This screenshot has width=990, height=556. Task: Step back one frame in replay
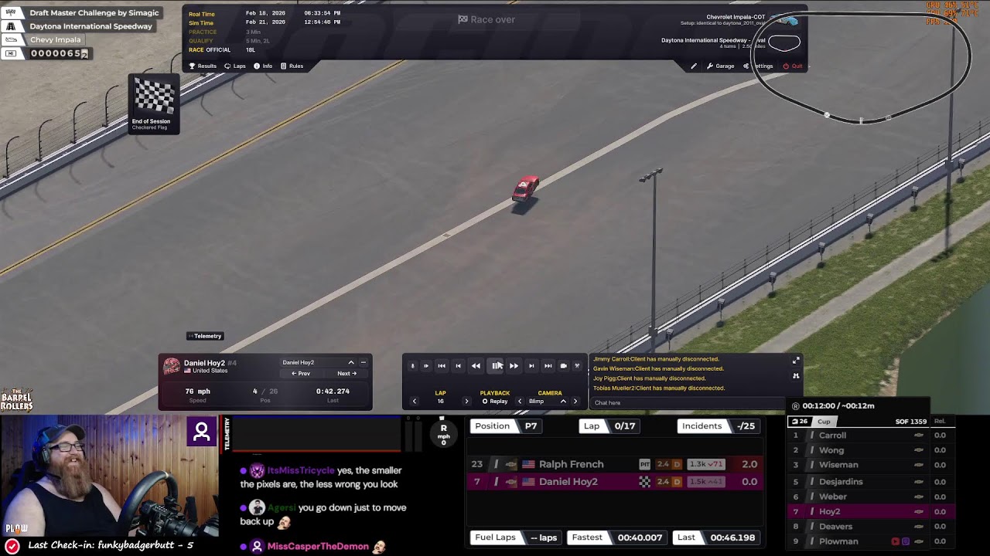tap(458, 366)
